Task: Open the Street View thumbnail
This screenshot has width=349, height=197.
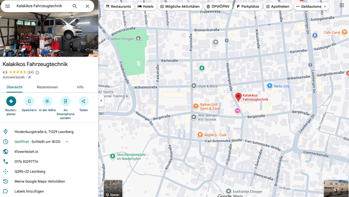Action: tap(336, 188)
